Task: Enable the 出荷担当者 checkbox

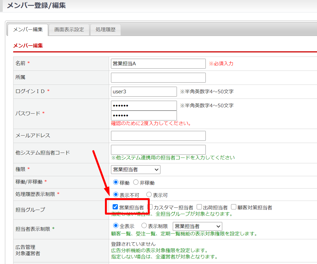Action: [x=199, y=207]
